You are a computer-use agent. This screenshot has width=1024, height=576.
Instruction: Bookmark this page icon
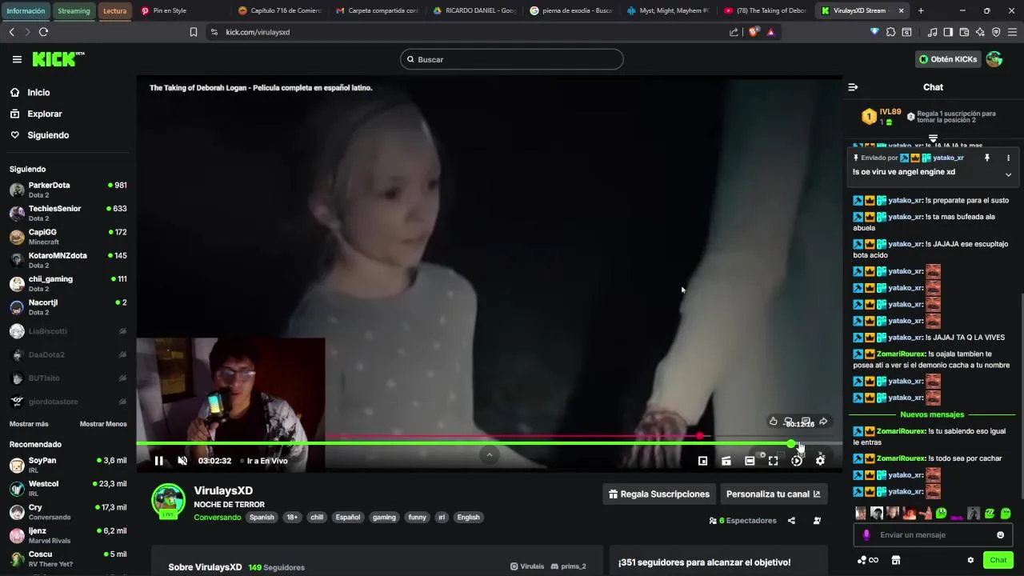pyautogui.click(x=194, y=32)
